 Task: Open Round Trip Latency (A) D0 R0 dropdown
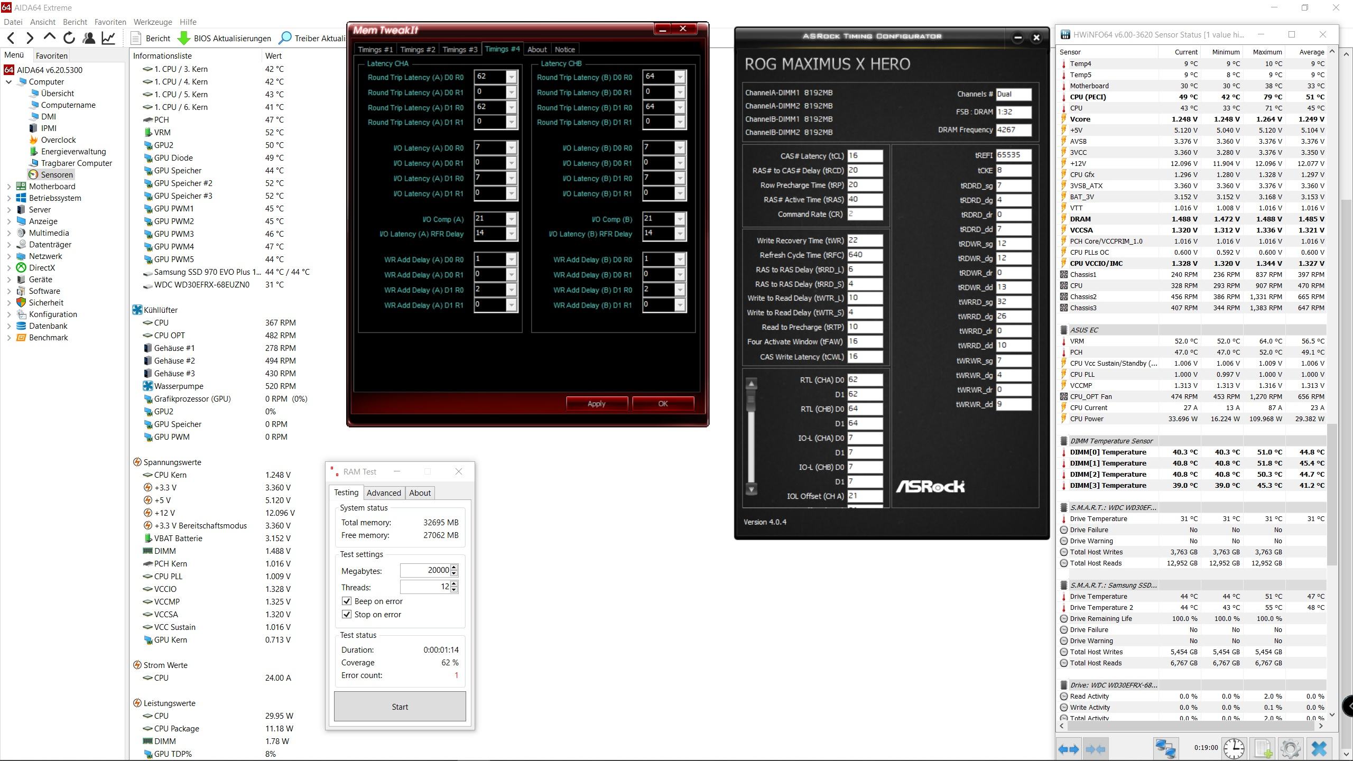(x=511, y=77)
